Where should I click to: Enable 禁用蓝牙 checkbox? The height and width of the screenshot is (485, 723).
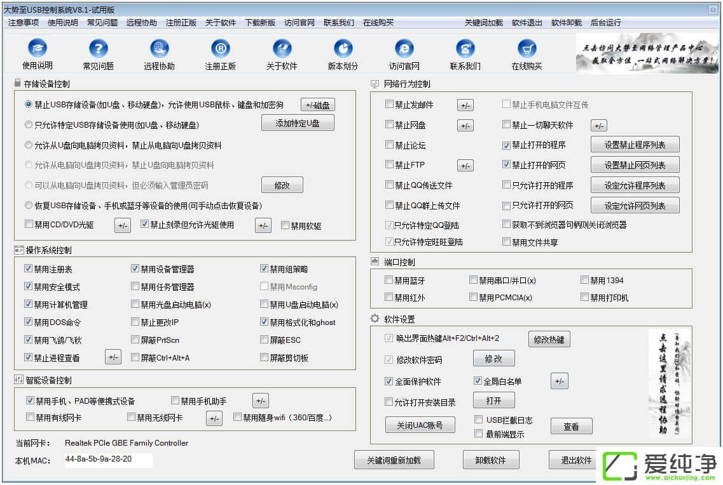click(389, 280)
